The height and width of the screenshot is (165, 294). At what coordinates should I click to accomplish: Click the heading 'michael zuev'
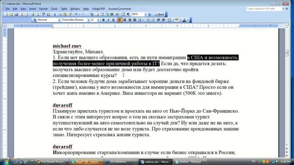(x=67, y=46)
